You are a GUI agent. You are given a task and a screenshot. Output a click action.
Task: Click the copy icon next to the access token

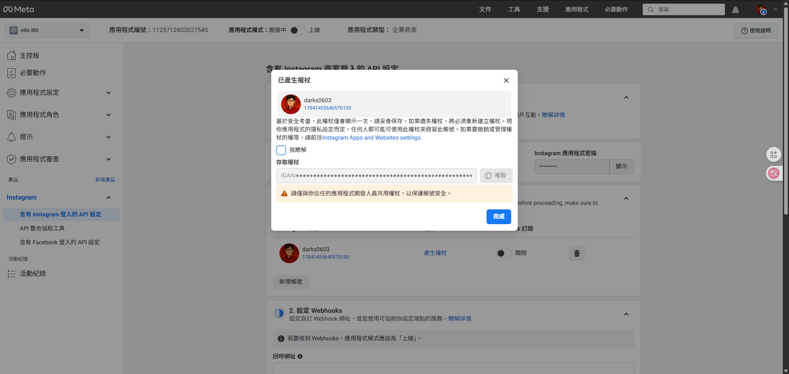pos(488,175)
